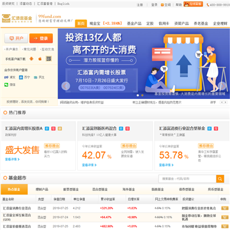230x230 pixels.
Task: Select the second banner carousel dot
Action: click(142, 95)
